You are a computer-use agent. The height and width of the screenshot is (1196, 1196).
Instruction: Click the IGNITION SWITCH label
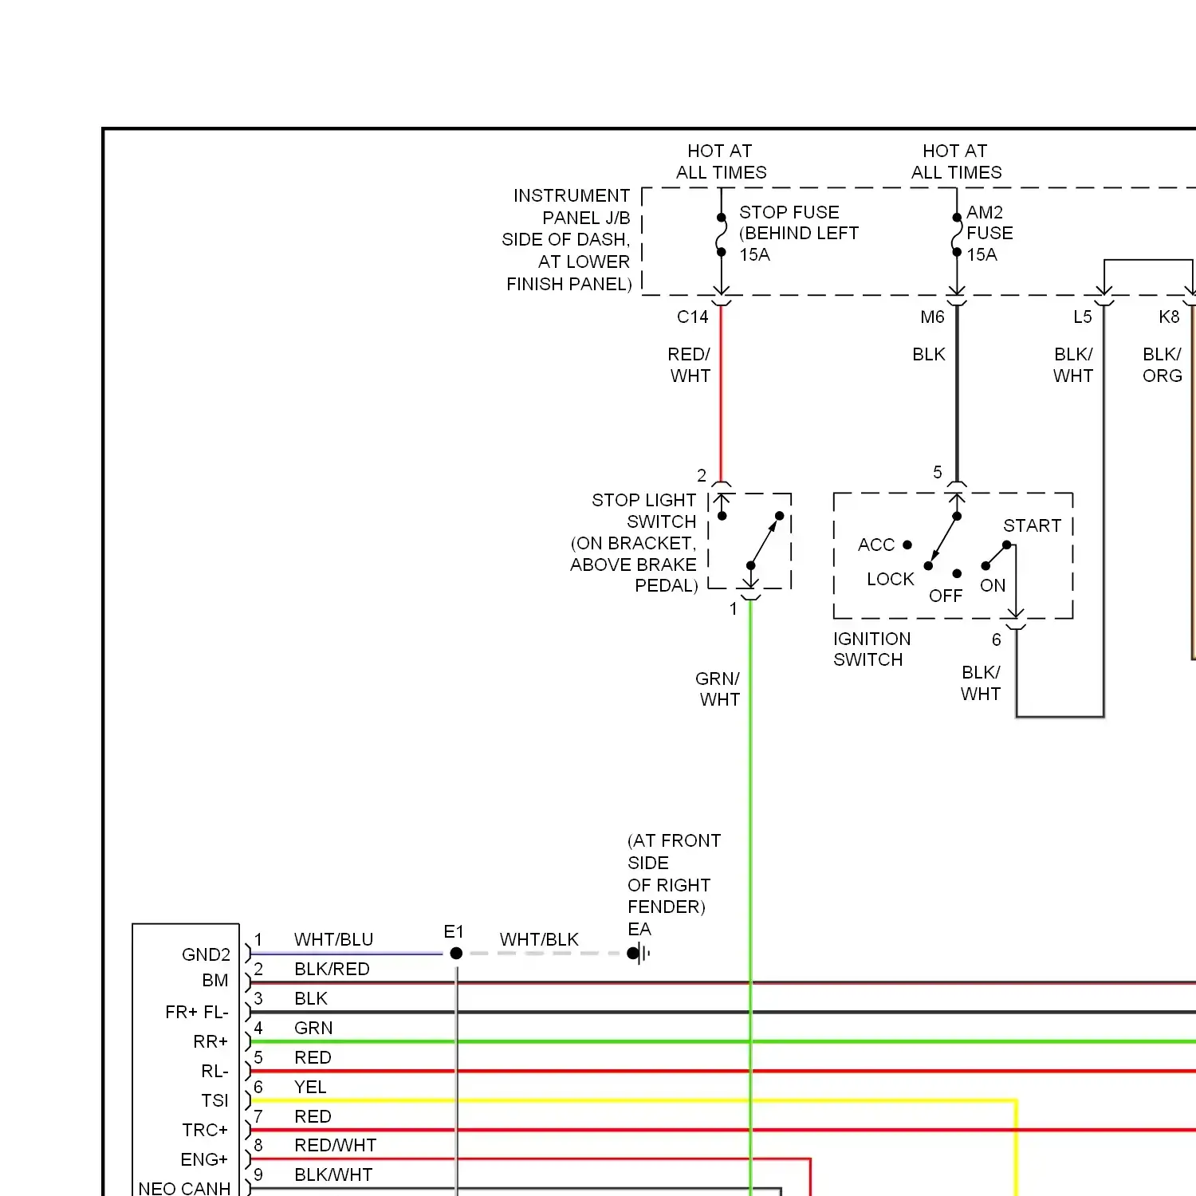[x=871, y=650]
